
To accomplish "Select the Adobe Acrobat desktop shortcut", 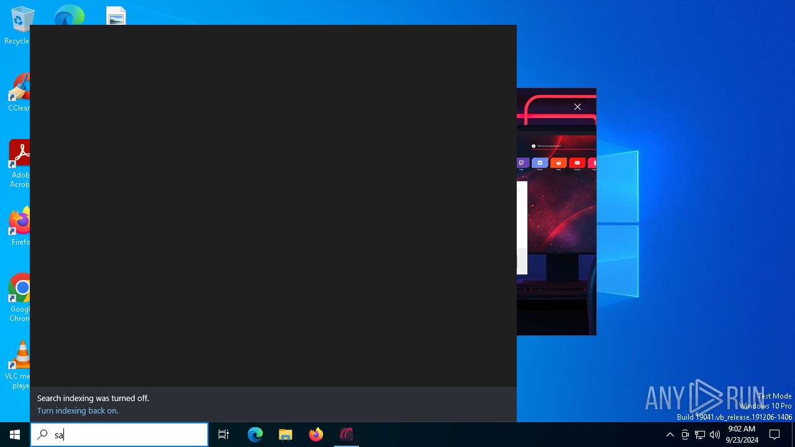I will [x=19, y=165].
